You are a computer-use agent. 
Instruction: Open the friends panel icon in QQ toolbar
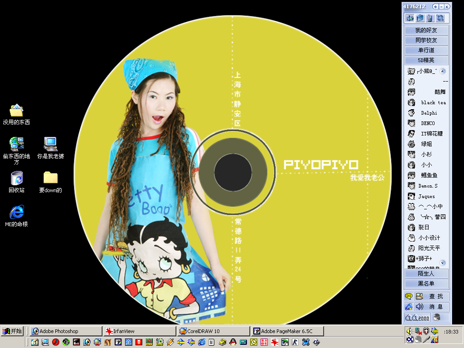(410, 18)
